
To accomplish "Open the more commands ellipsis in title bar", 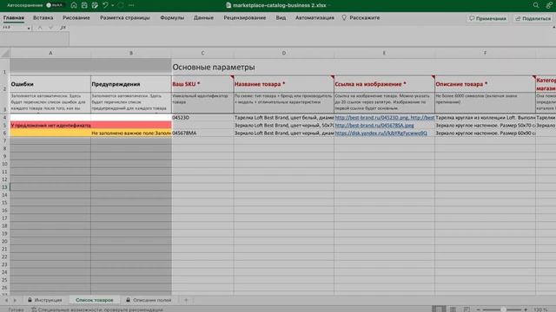I will click(x=131, y=5).
